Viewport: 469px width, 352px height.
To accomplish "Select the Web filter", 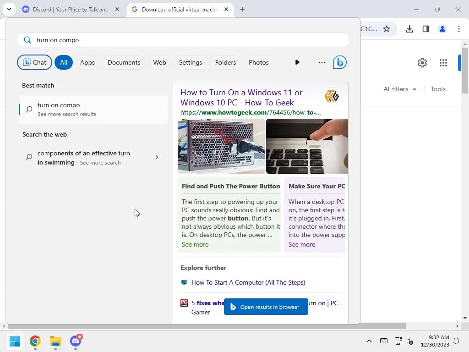I will point(159,62).
